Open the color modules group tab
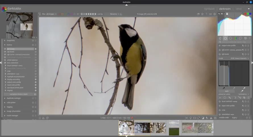 pyautogui.click(x=235, y=38)
